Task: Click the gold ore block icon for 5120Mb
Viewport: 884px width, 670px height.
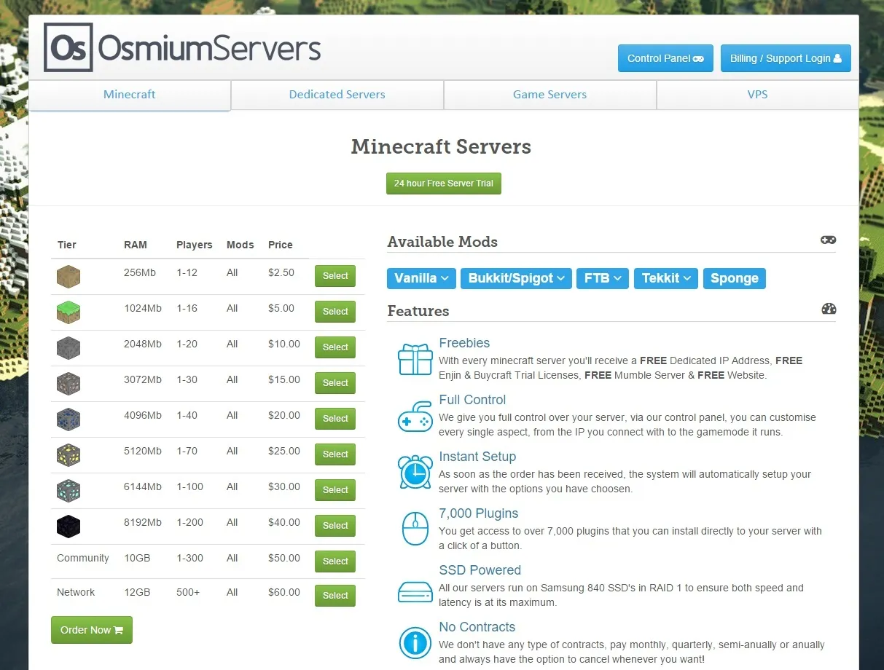Action: (69, 455)
